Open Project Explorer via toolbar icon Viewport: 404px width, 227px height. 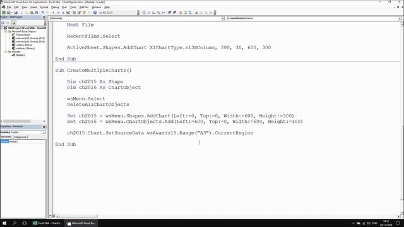(x=74, y=13)
